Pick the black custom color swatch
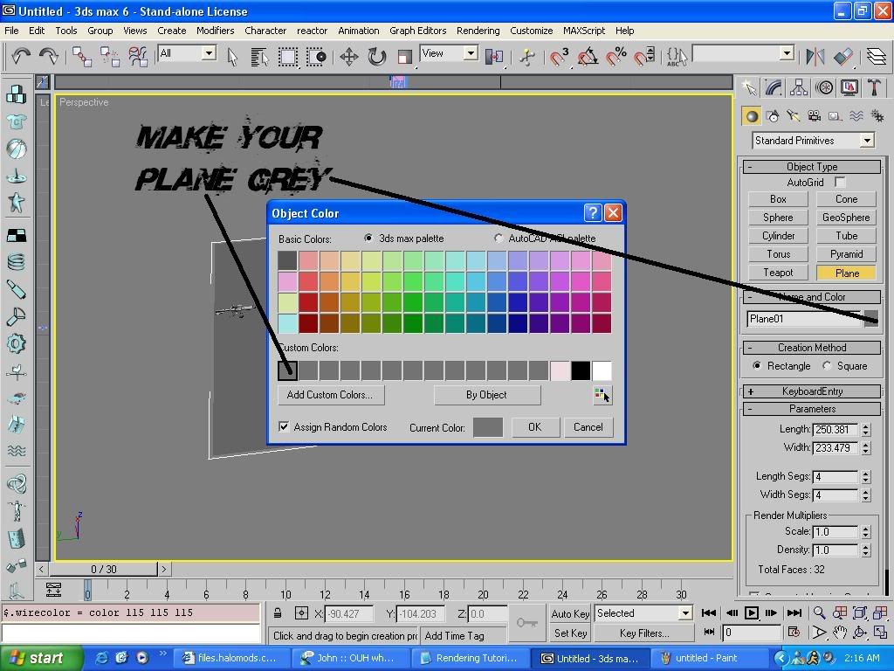The width and height of the screenshot is (894, 671). [581, 370]
